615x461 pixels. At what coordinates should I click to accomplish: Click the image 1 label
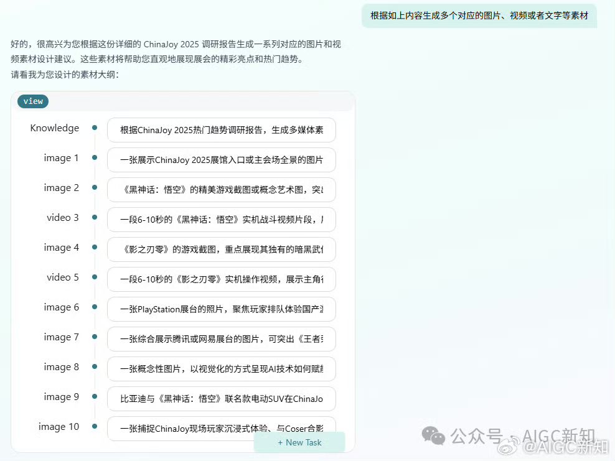coord(61,158)
